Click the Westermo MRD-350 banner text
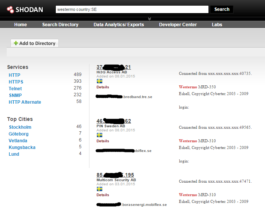The width and height of the screenshot is (265, 210). click(197, 87)
